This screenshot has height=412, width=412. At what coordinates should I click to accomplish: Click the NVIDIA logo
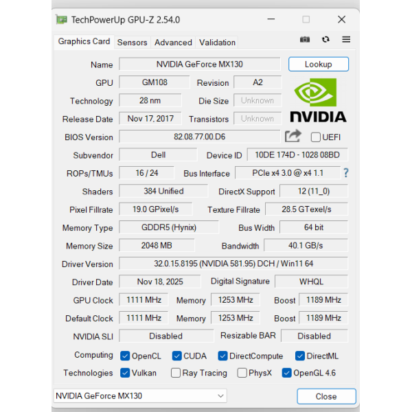pyautogui.click(x=318, y=100)
